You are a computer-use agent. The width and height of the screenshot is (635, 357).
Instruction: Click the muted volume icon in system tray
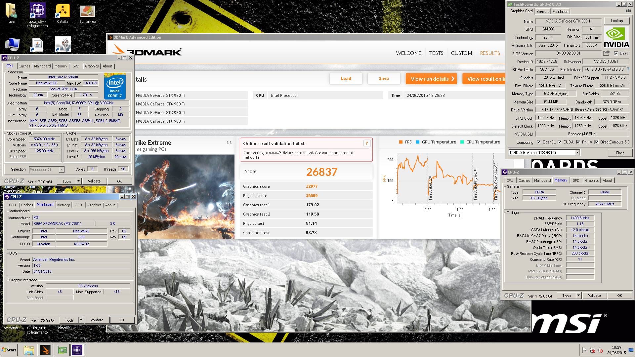(x=600, y=350)
